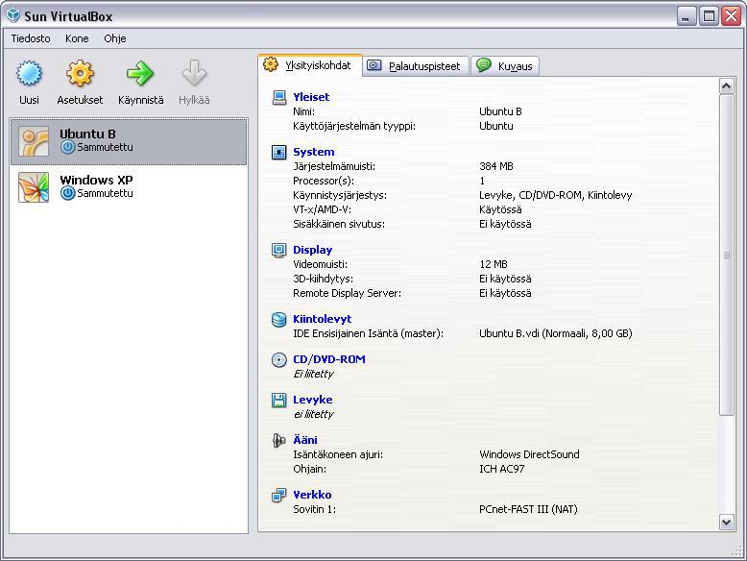Click the '384 MB' memory value
The height and width of the screenshot is (561, 747).
click(x=496, y=166)
